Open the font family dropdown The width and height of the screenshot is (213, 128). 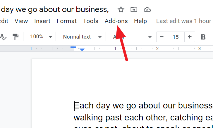pyautogui.click(x=132, y=37)
